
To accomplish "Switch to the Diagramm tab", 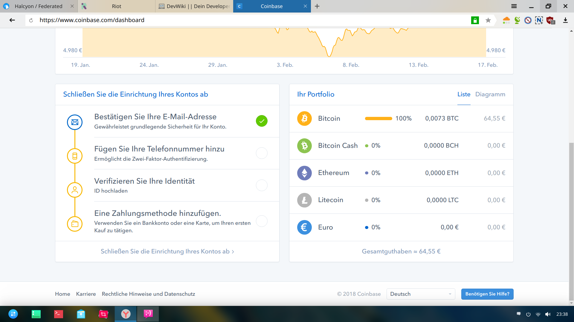I will click(x=490, y=94).
